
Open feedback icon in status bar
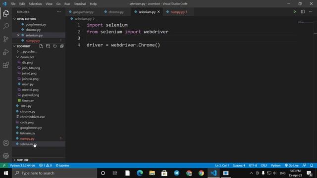(304, 165)
